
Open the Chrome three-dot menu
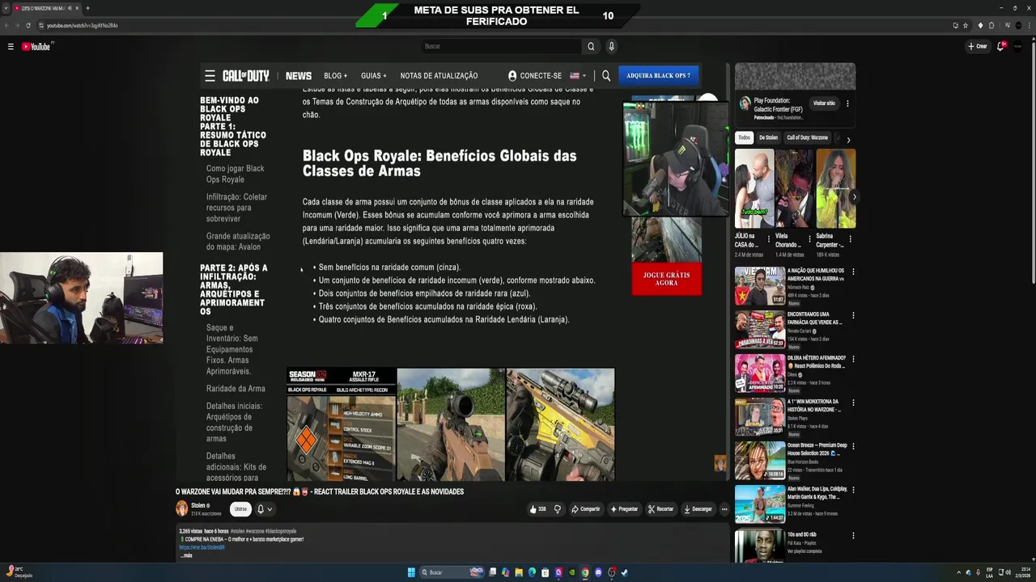click(x=1029, y=25)
